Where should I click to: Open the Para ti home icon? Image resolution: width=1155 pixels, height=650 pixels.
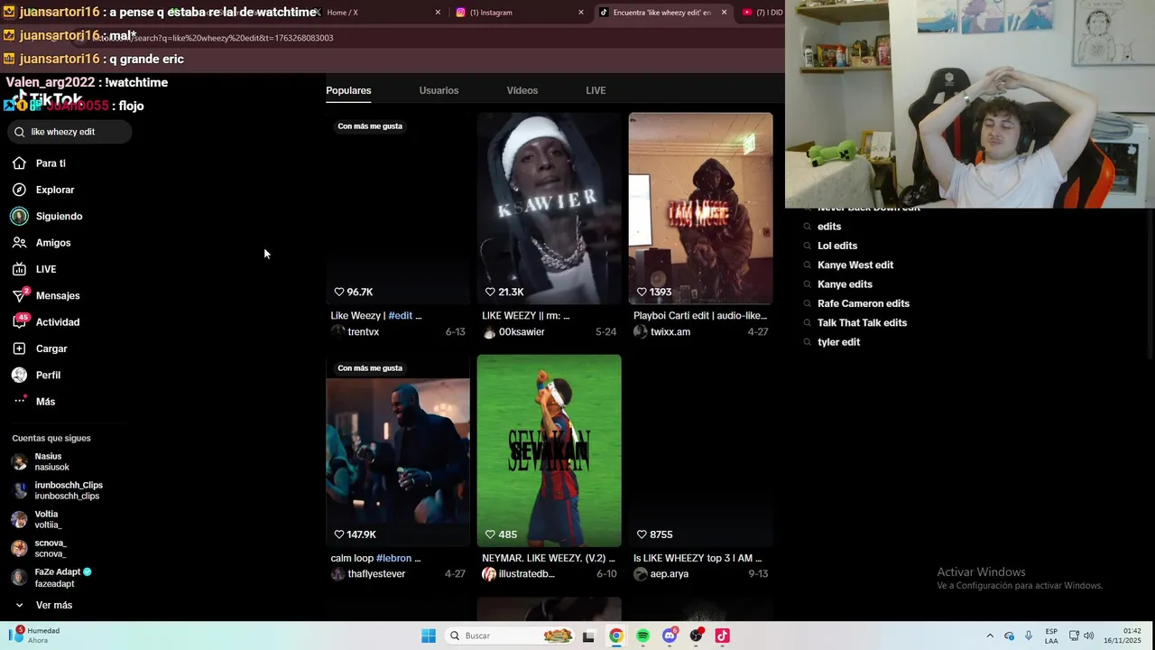tap(19, 163)
